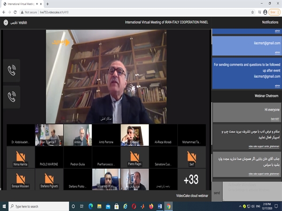Click the upper phone call icon
Screen dimensions: 282x211
12,70
